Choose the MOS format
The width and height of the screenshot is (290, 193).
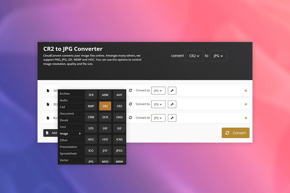point(105,161)
